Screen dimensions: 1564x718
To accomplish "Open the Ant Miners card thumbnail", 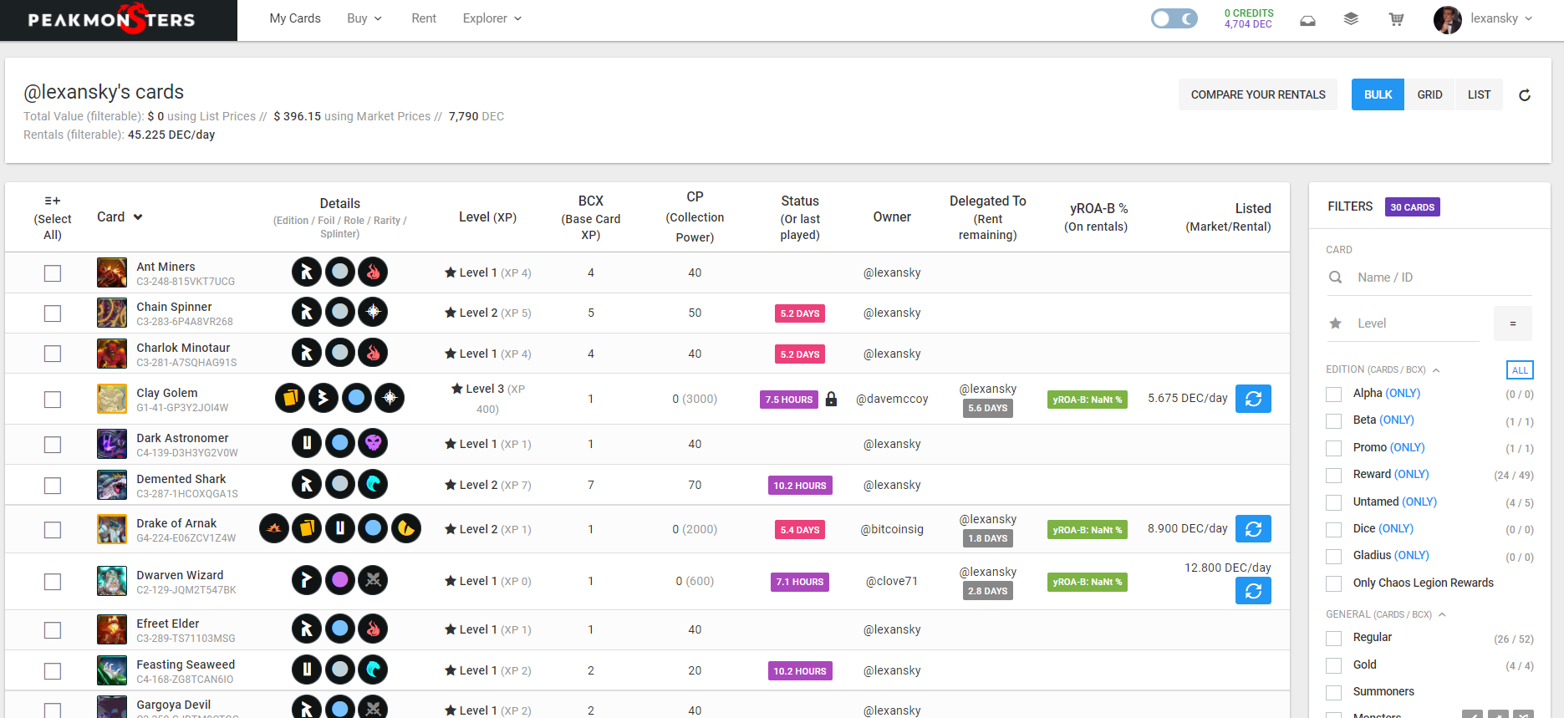I will pyautogui.click(x=112, y=272).
